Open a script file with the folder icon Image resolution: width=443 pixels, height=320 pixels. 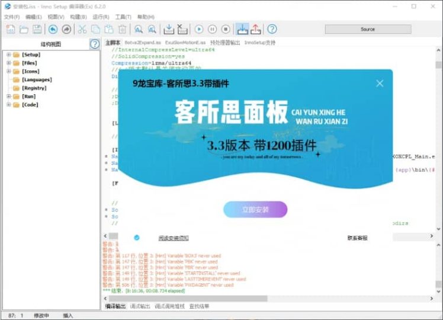click(24, 29)
